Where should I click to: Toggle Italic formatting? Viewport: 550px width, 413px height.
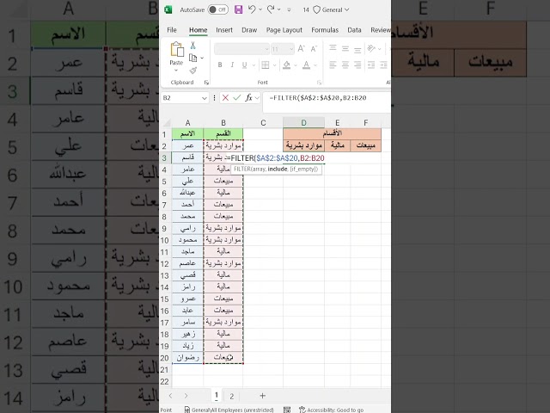(x=232, y=65)
